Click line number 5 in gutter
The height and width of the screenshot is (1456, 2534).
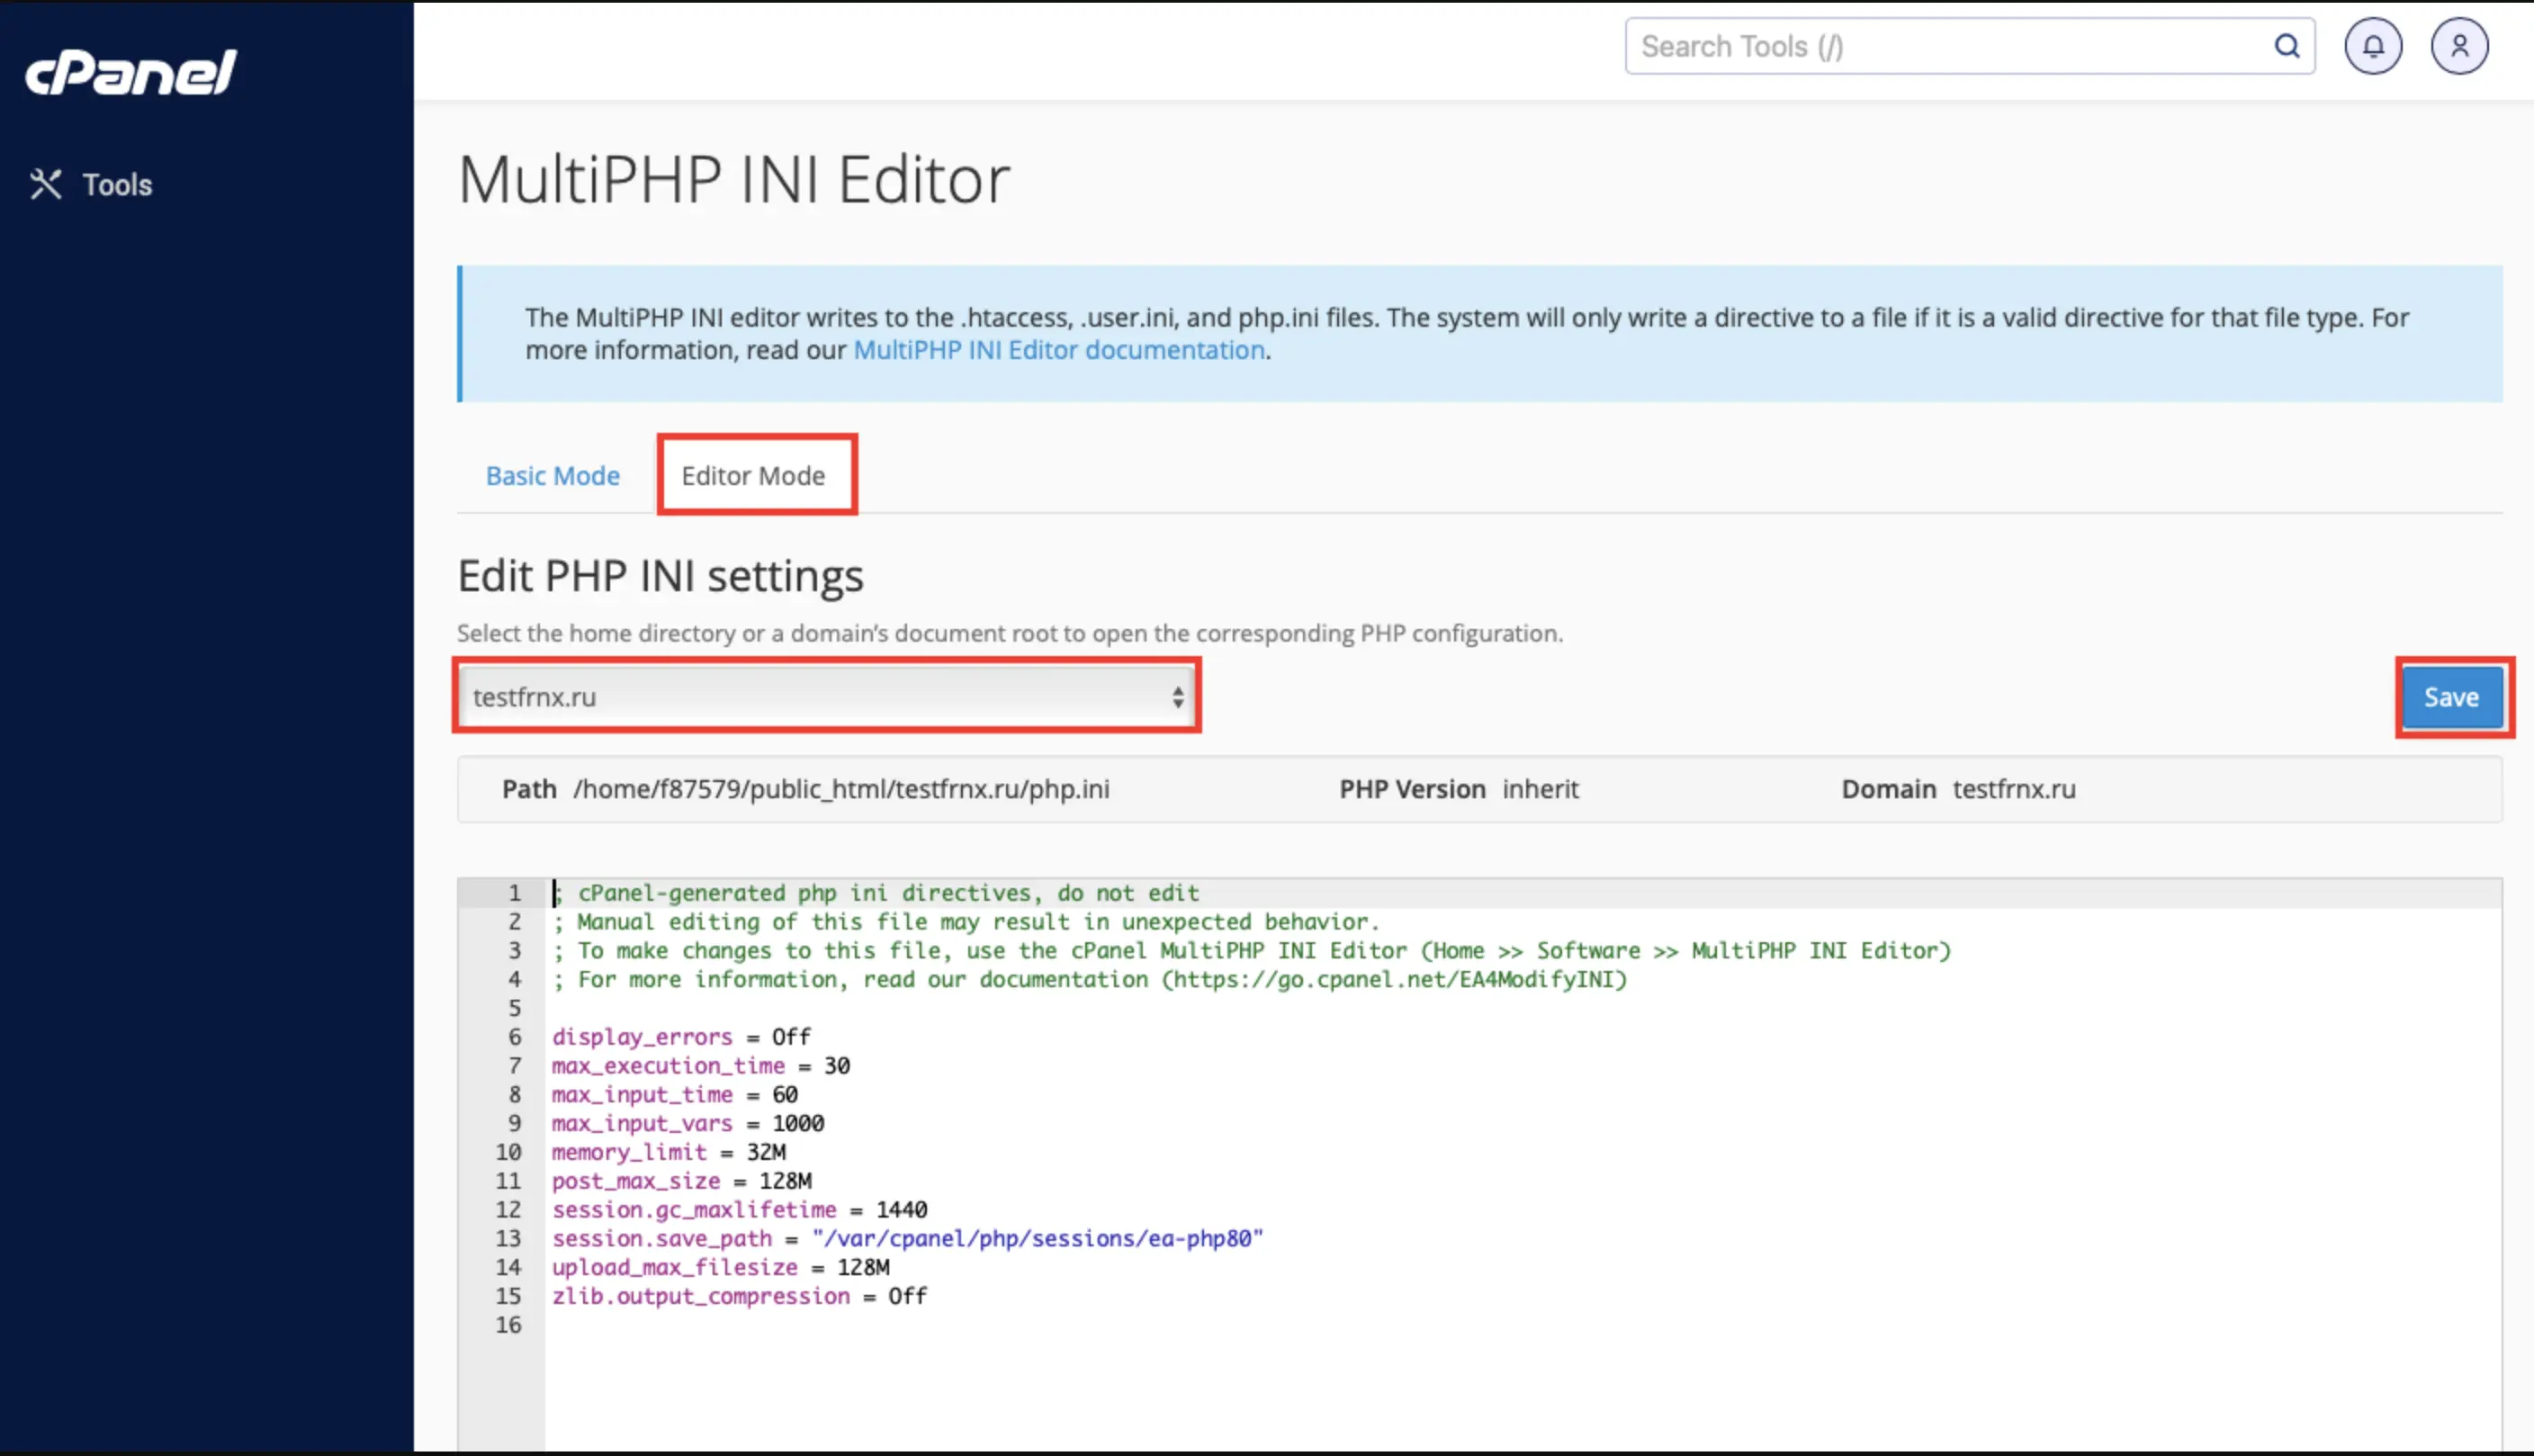(x=515, y=1008)
